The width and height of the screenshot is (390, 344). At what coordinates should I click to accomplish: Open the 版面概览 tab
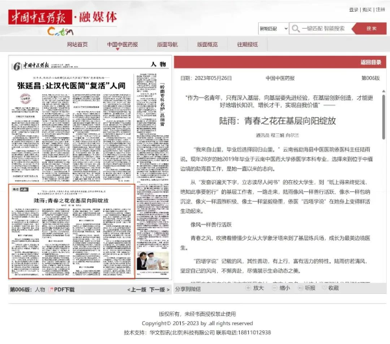207,44
